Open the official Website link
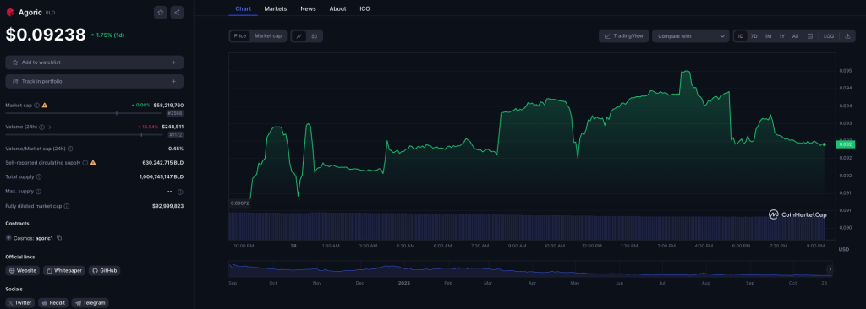Image resolution: width=866 pixels, height=309 pixels. (23, 271)
